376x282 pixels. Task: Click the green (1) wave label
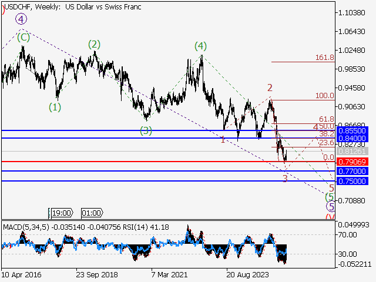tap(55, 107)
